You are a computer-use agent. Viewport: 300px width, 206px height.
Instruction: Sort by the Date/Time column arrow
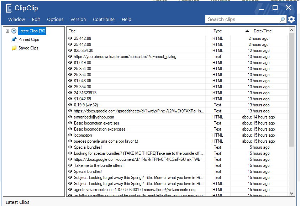coord(247,31)
